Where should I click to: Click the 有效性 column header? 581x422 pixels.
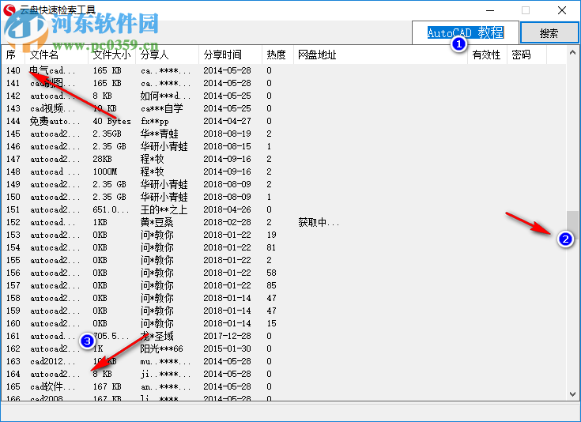tap(487, 55)
